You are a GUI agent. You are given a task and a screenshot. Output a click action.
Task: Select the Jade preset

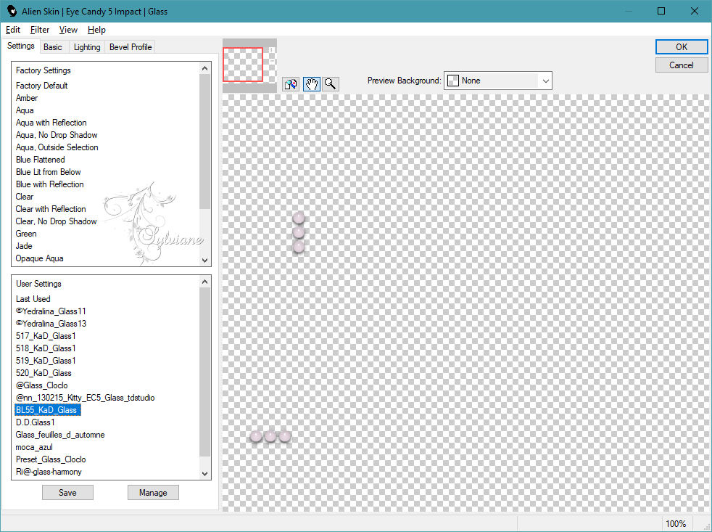24,246
